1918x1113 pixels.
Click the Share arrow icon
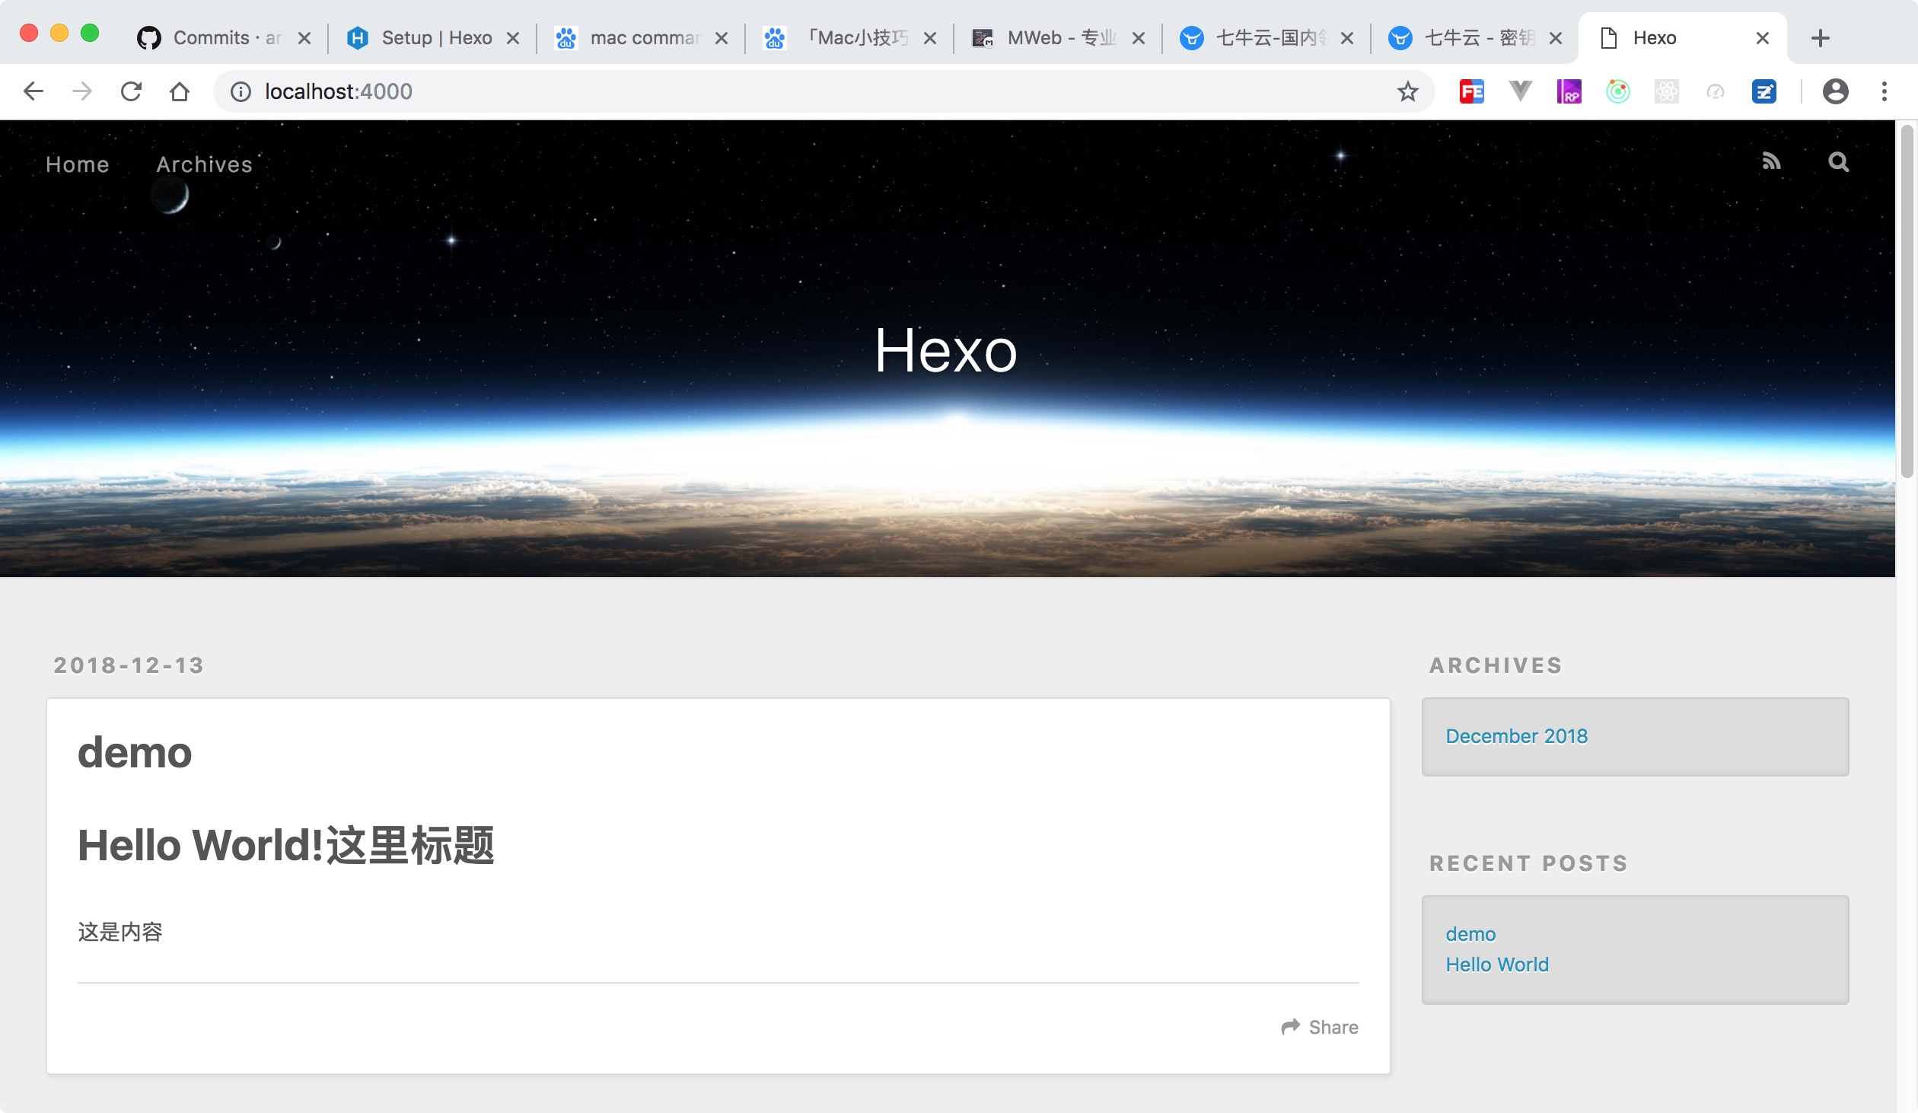[x=1291, y=1027]
